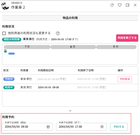Click 利用予定期間（終了） date field

point(81,127)
